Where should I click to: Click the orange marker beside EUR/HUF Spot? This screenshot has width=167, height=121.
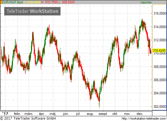click(1, 2)
